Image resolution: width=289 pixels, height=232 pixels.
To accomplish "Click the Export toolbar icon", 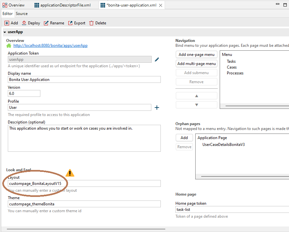I will 71,23.
